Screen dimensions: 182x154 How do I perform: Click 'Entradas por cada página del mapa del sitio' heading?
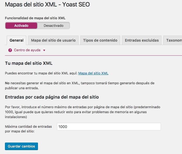pos(52,97)
